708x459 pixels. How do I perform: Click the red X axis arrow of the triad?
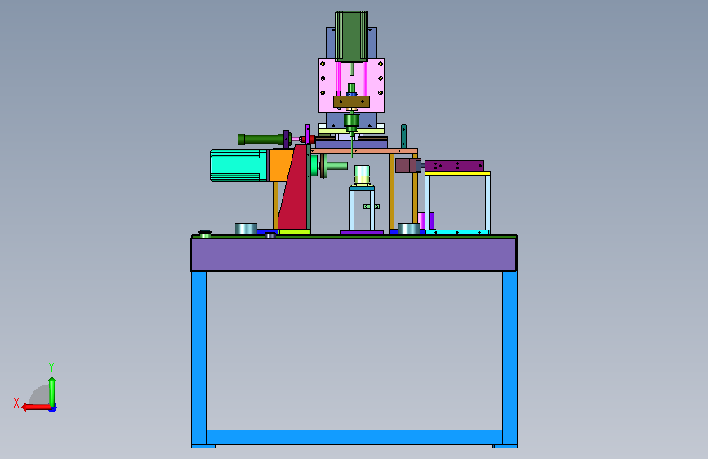[x=36, y=408]
